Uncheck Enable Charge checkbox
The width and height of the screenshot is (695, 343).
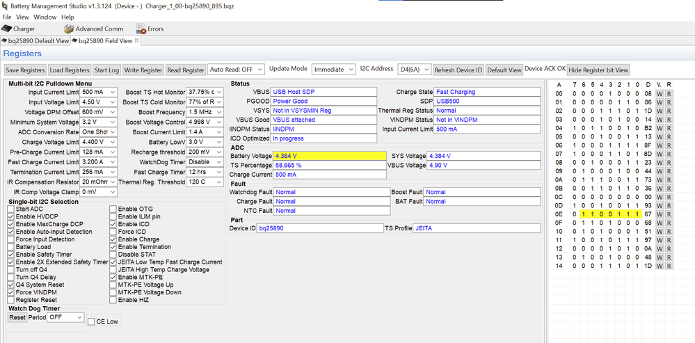(x=113, y=239)
